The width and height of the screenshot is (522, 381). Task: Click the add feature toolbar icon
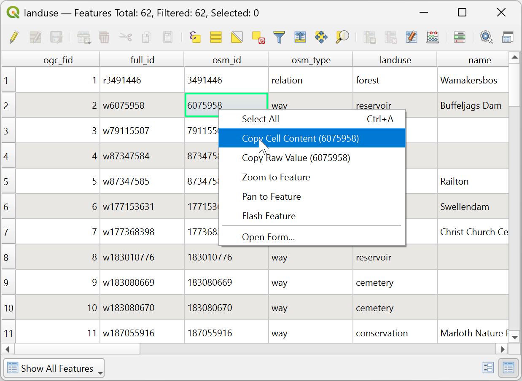[x=84, y=37]
